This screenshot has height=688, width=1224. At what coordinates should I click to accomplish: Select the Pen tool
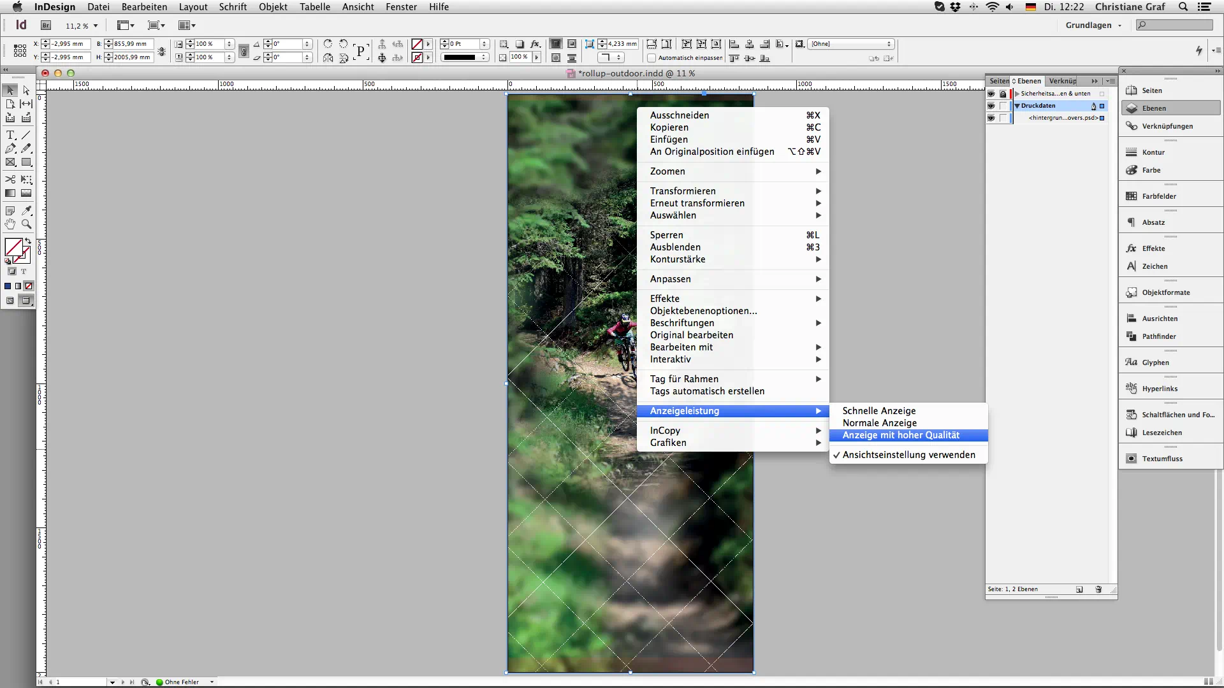click(10, 148)
